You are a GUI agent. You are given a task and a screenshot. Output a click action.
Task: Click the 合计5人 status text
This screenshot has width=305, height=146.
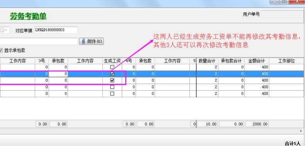coord(293,144)
